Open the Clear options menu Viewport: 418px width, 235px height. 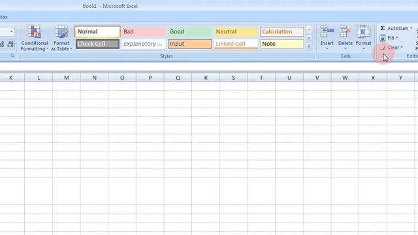click(392, 48)
